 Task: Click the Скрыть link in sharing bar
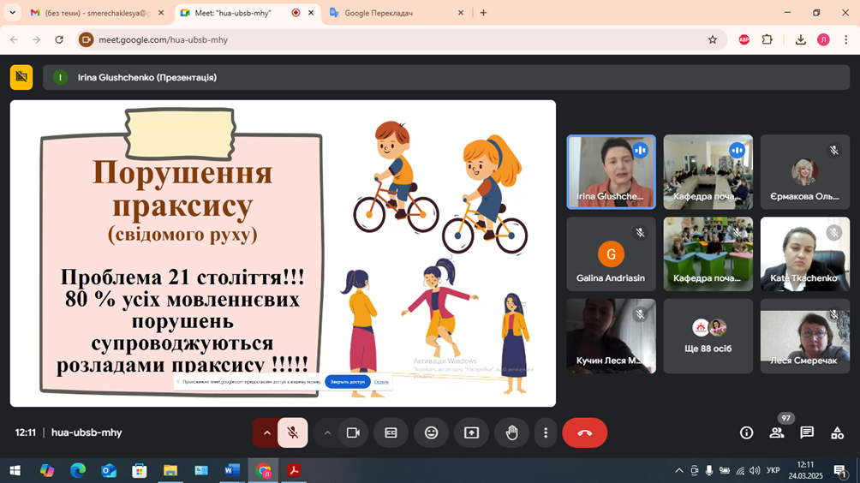[x=381, y=382]
